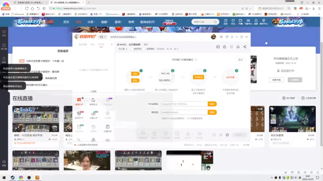Open the 弹幕助手 tool icon
The width and height of the screenshot is (323, 181).
pyautogui.click(x=79, y=101)
